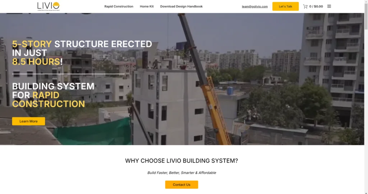The height and width of the screenshot is (194, 368).
Task: Click the LIVIO logo
Action: pyautogui.click(x=49, y=6)
